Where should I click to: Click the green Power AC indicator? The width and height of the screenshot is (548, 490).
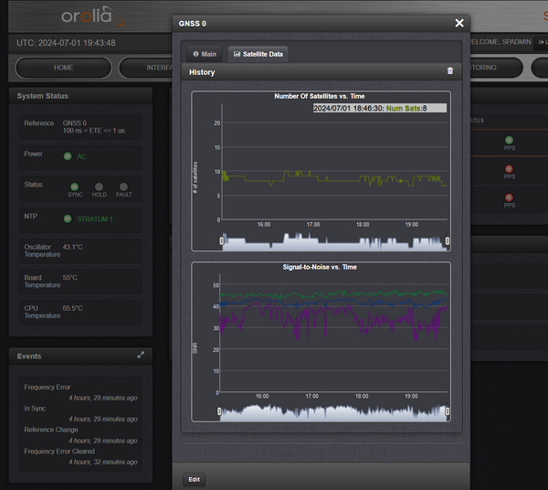(68, 156)
